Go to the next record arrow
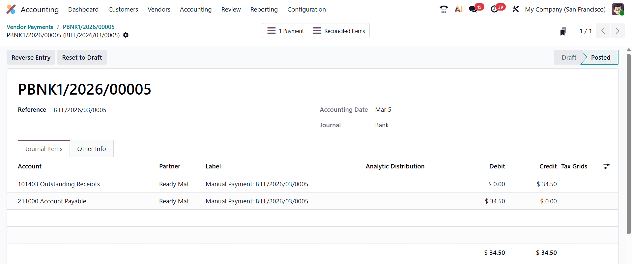632x264 pixels. 617,31
